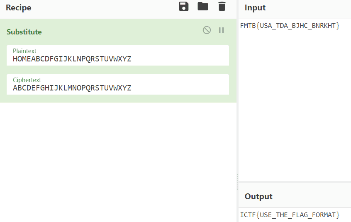Select the Input panel heading
Screen dimensions: 351x222
(x=255, y=7)
